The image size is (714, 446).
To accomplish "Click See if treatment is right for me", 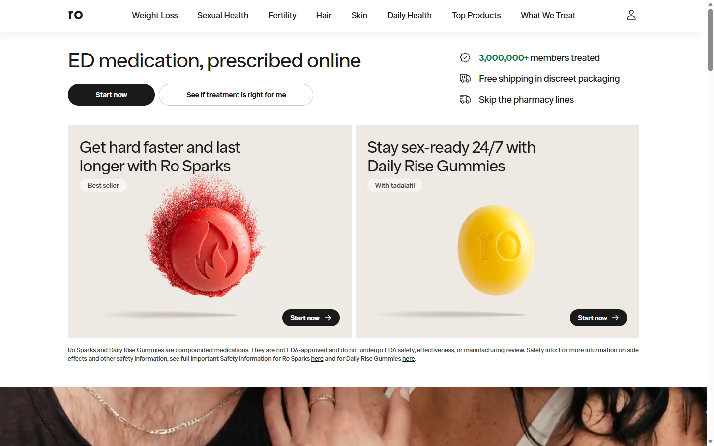I will (x=236, y=95).
